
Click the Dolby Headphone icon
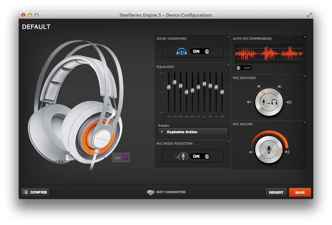(181, 51)
